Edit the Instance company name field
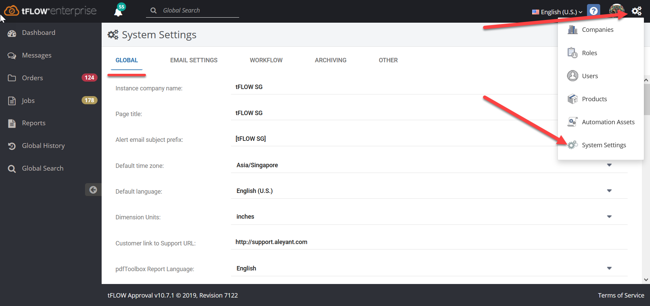The width and height of the screenshot is (650, 306). [x=394, y=87]
